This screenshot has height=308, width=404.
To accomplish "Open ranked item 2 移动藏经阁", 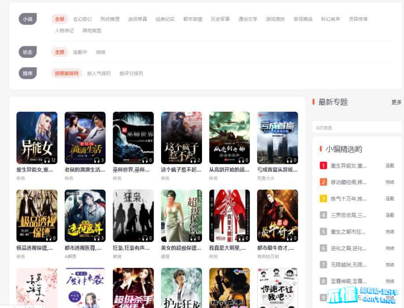I will 349,182.
